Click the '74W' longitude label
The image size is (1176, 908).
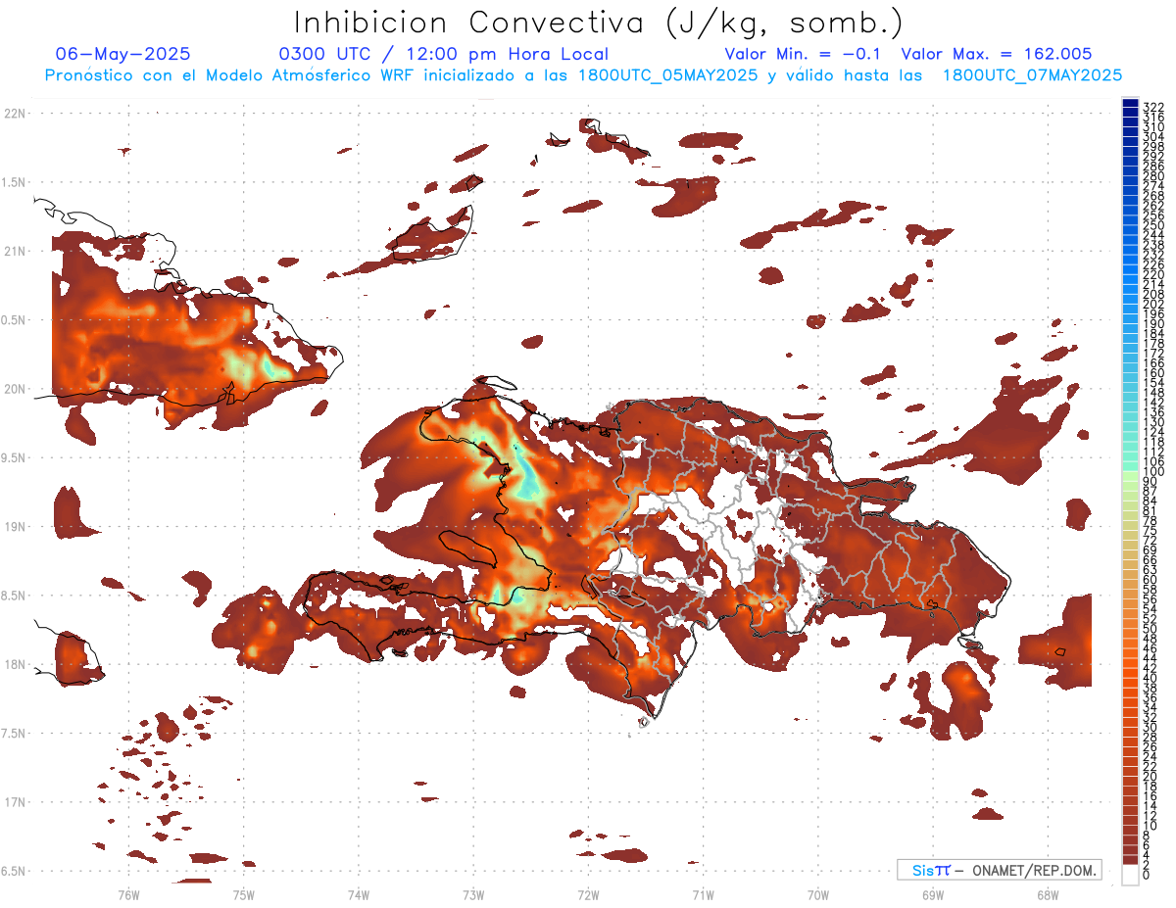point(359,893)
